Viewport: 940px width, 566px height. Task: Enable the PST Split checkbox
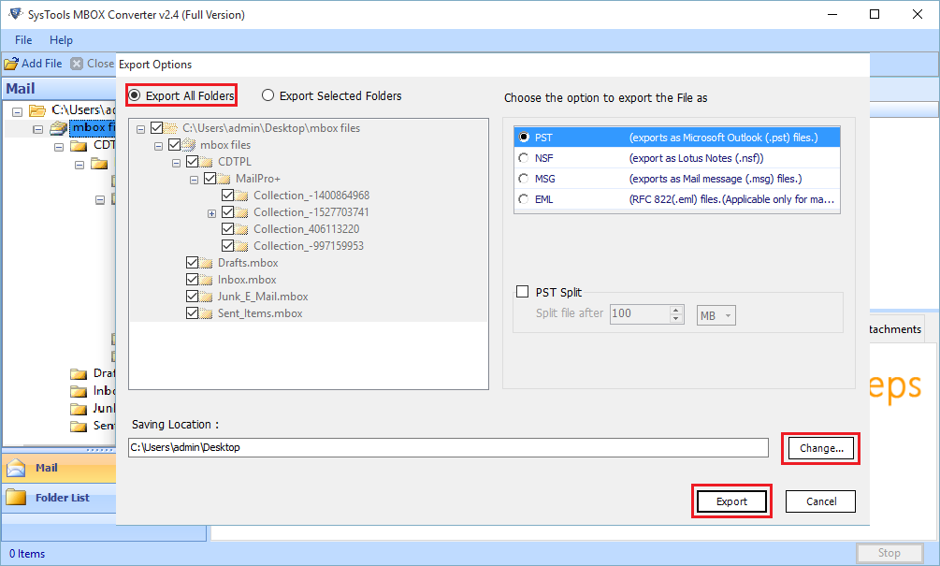coord(523,291)
